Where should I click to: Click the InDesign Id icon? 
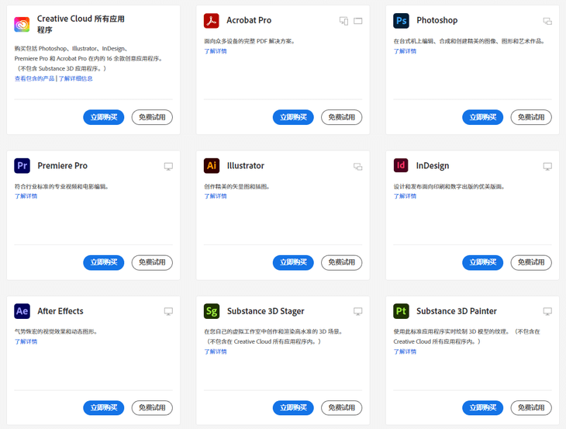click(401, 165)
